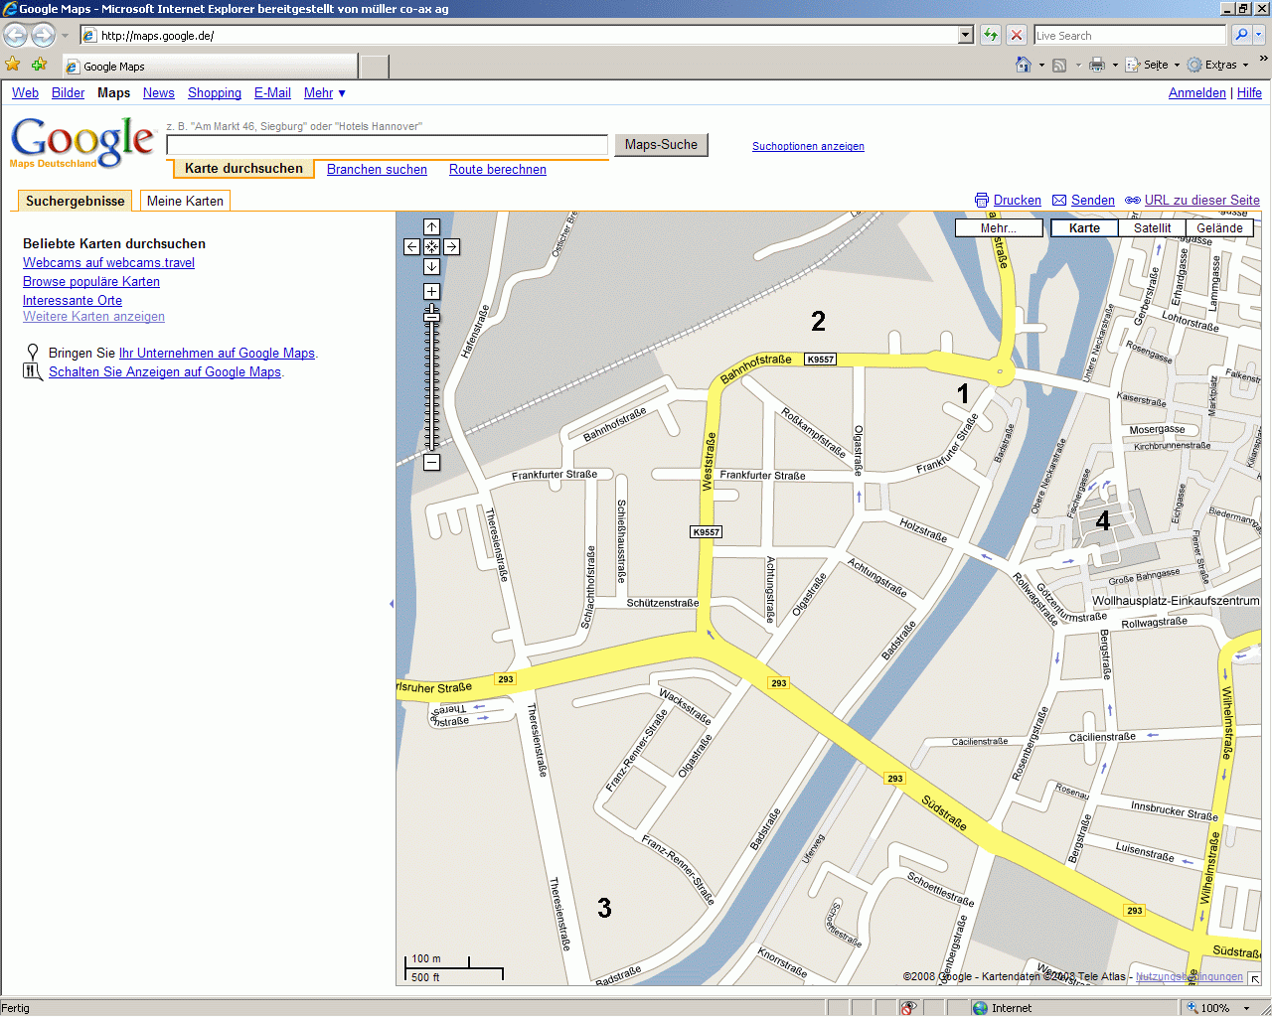Click the Maps search input field

388,145
